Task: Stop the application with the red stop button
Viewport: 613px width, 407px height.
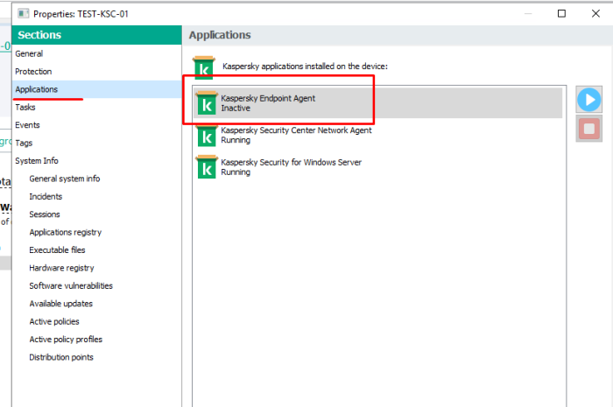Action: (588, 129)
